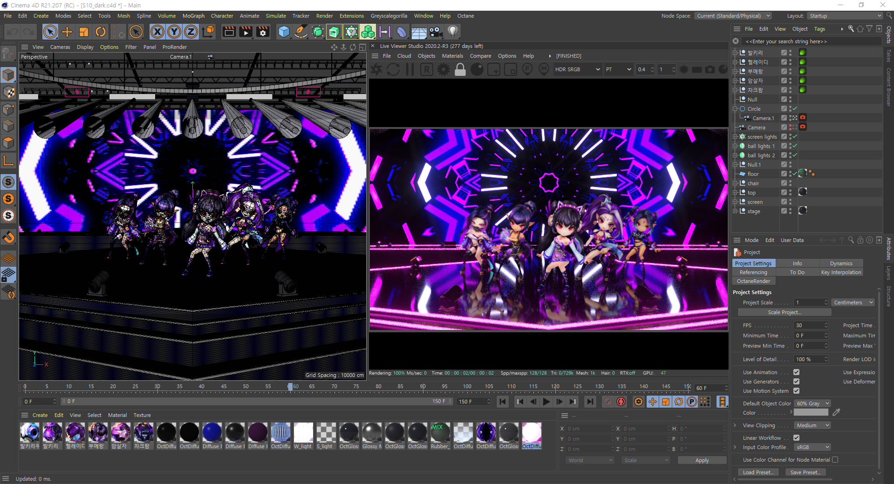
Task: Click Render View clapperboard icon
Action: [229, 32]
